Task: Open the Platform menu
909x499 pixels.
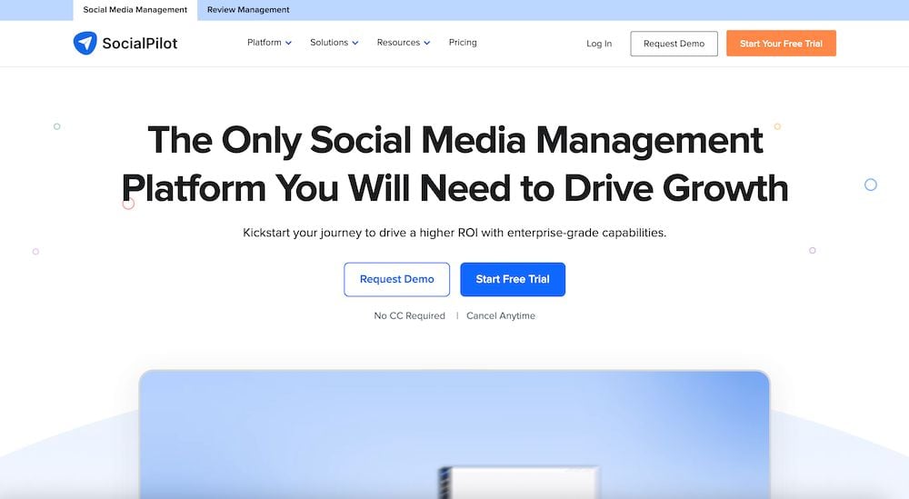Action: coord(265,43)
